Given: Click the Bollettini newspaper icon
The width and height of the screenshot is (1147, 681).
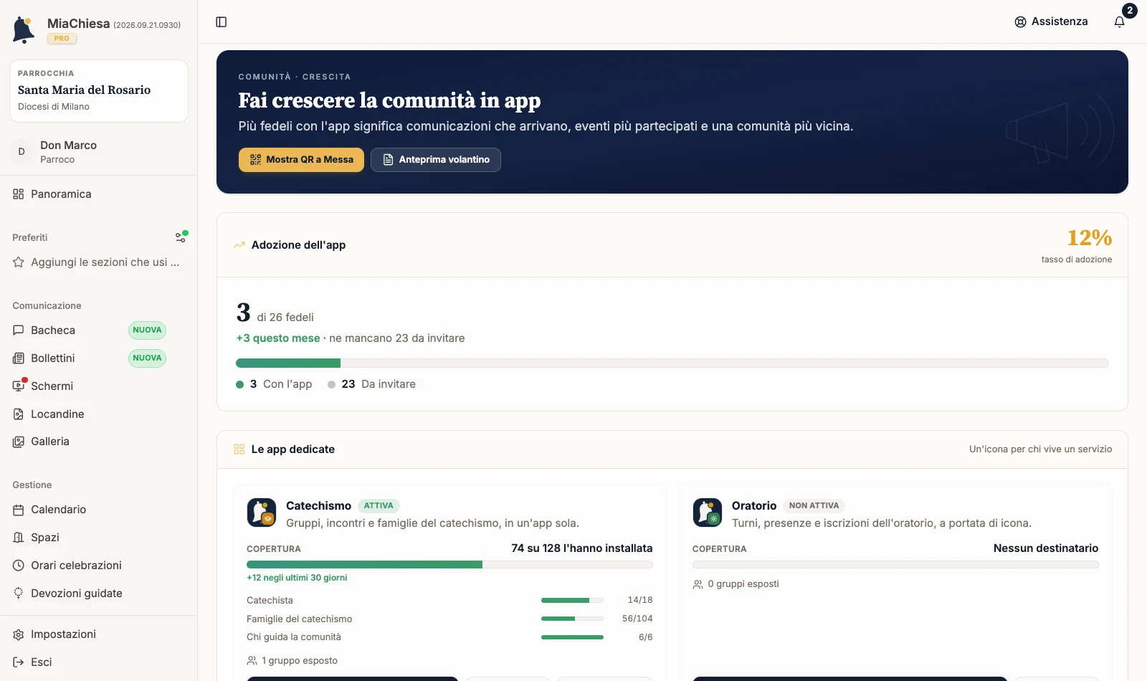Looking at the screenshot, I should tap(19, 358).
